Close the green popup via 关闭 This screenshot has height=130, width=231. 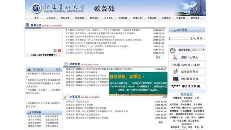pos(165,97)
